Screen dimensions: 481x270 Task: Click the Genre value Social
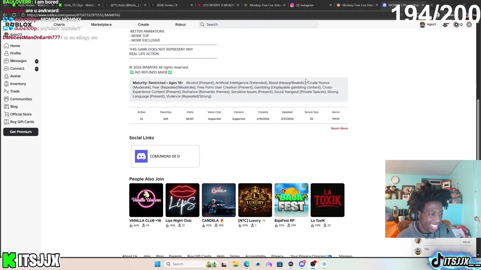(336, 119)
